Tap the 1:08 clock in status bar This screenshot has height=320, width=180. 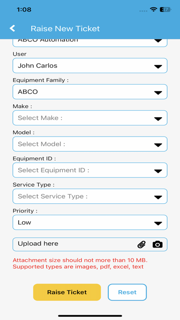pos(23,10)
